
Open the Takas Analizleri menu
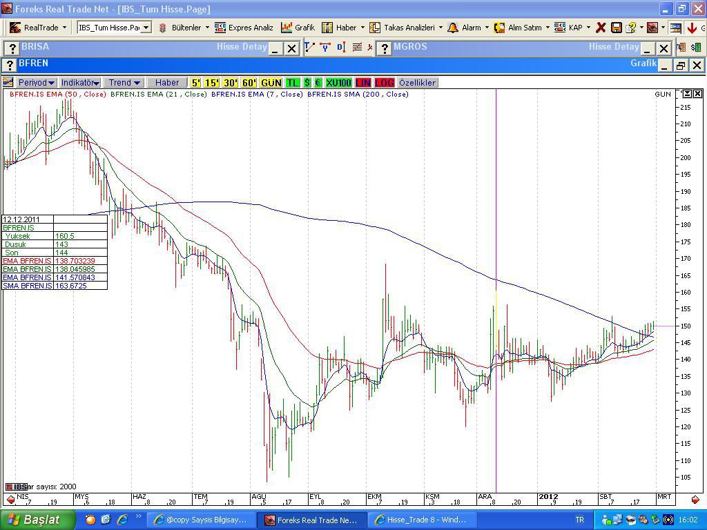tap(406, 28)
